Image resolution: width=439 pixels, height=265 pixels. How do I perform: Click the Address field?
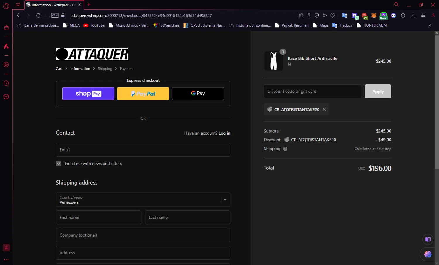(143, 253)
